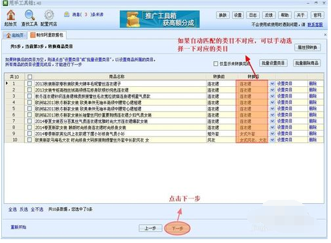
Task: Click 设置类目 link in row 1
Action: (285, 84)
